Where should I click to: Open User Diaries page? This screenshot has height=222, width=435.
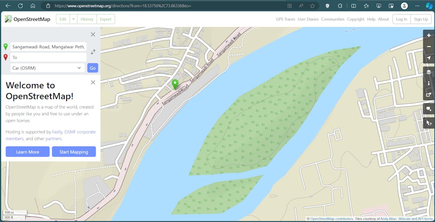308,19
